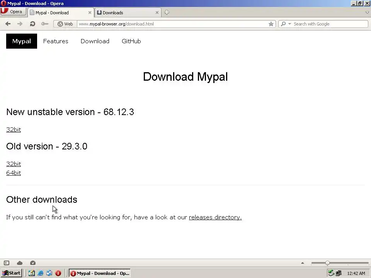
Task: Click the Other downloads heading
Action: (x=42, y=200)
